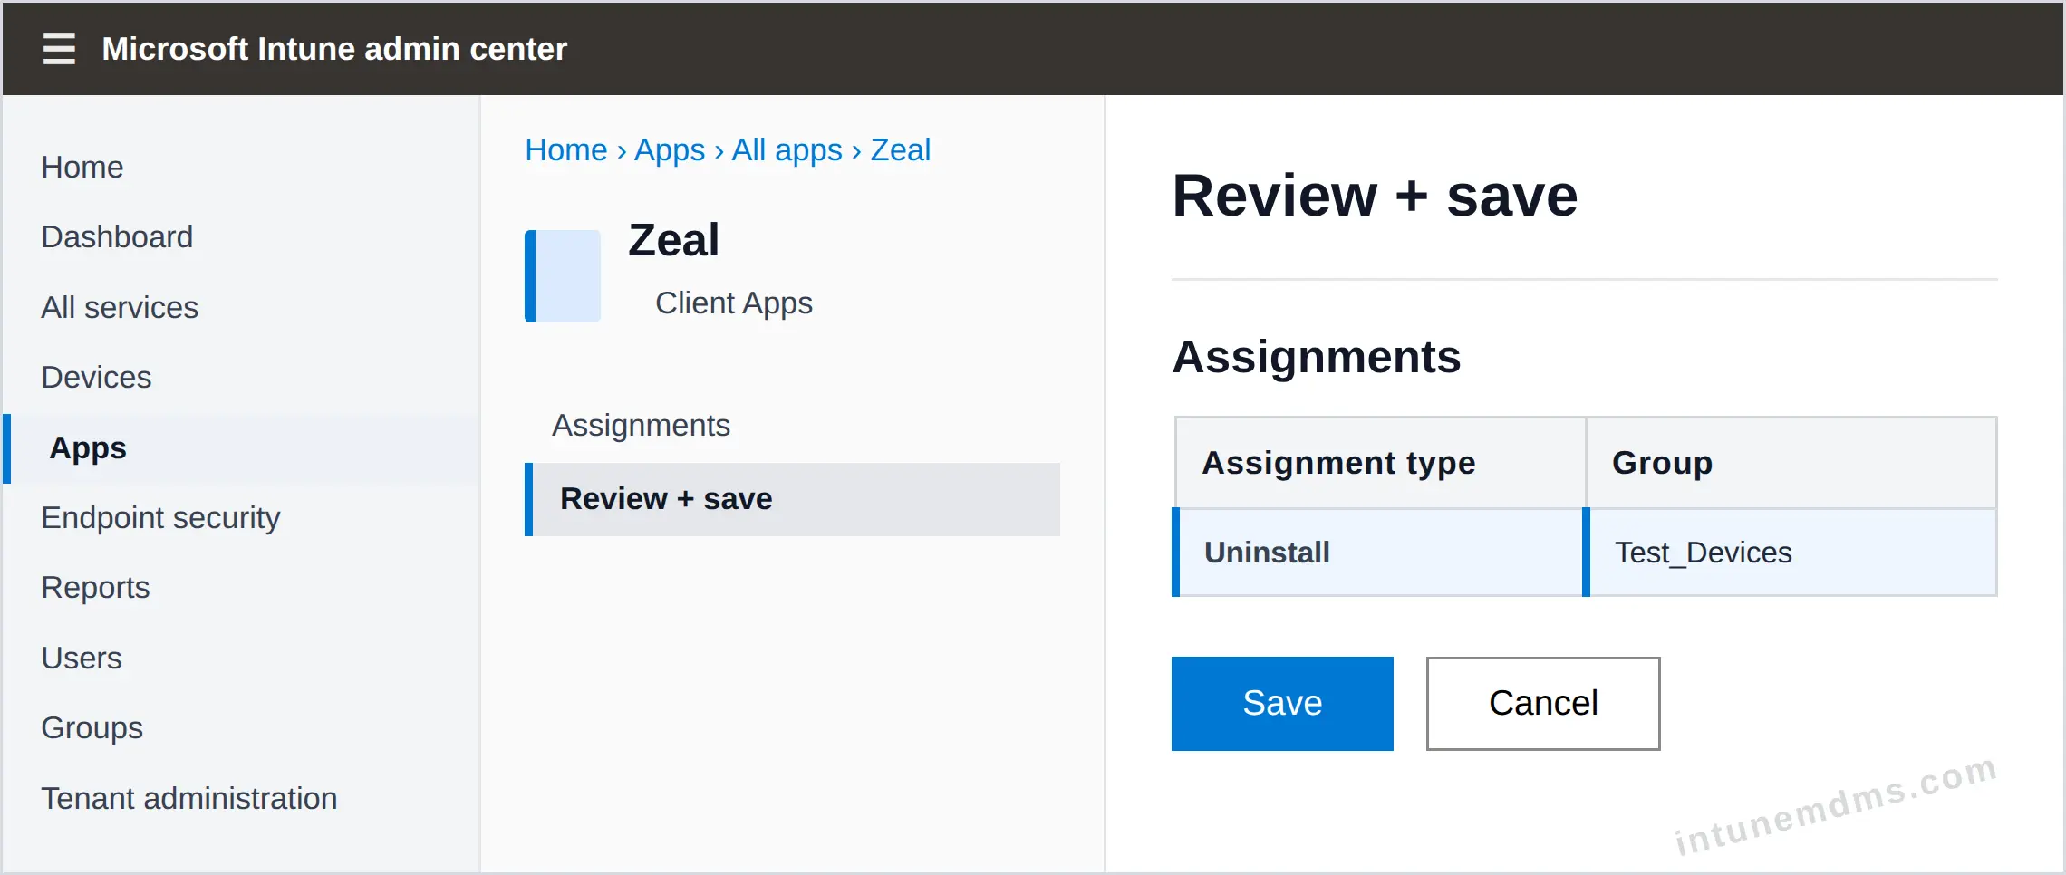Go to Groups in the sidebar

coord(92,727)
